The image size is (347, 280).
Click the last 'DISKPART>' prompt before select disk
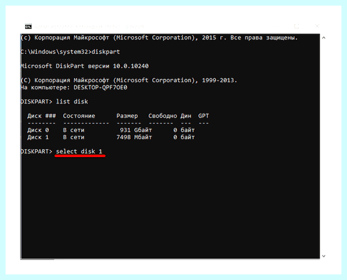coord(36,151)
